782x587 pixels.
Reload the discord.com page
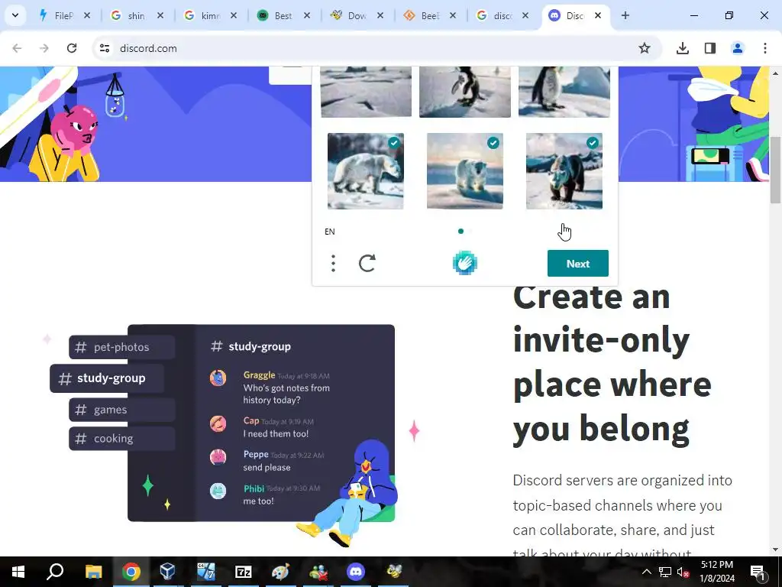click(72, 48)
